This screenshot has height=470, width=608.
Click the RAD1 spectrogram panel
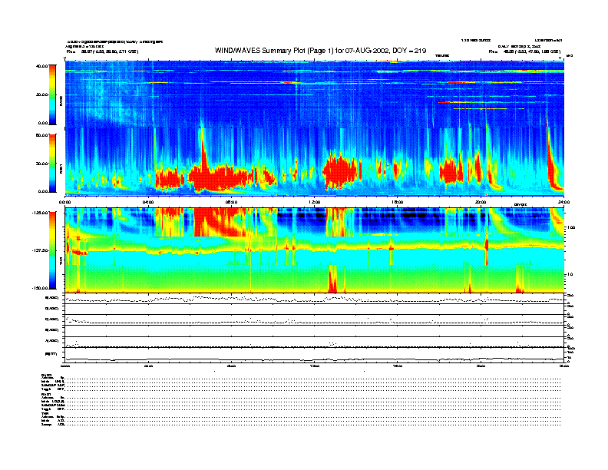point(315,162)
